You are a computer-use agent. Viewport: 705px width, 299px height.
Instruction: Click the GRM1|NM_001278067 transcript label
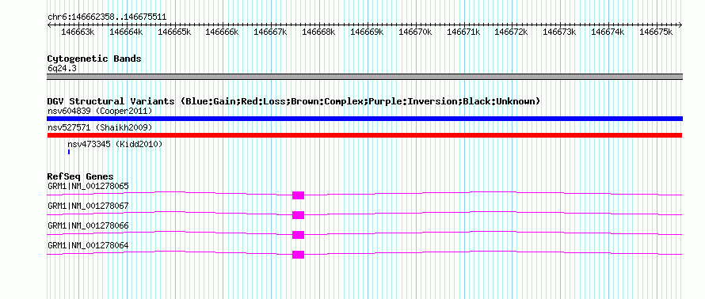(88, 206)
